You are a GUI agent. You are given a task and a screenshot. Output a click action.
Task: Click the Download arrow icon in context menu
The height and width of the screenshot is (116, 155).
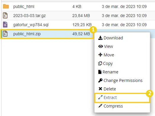pyautogui.click(x=100, y=38)
